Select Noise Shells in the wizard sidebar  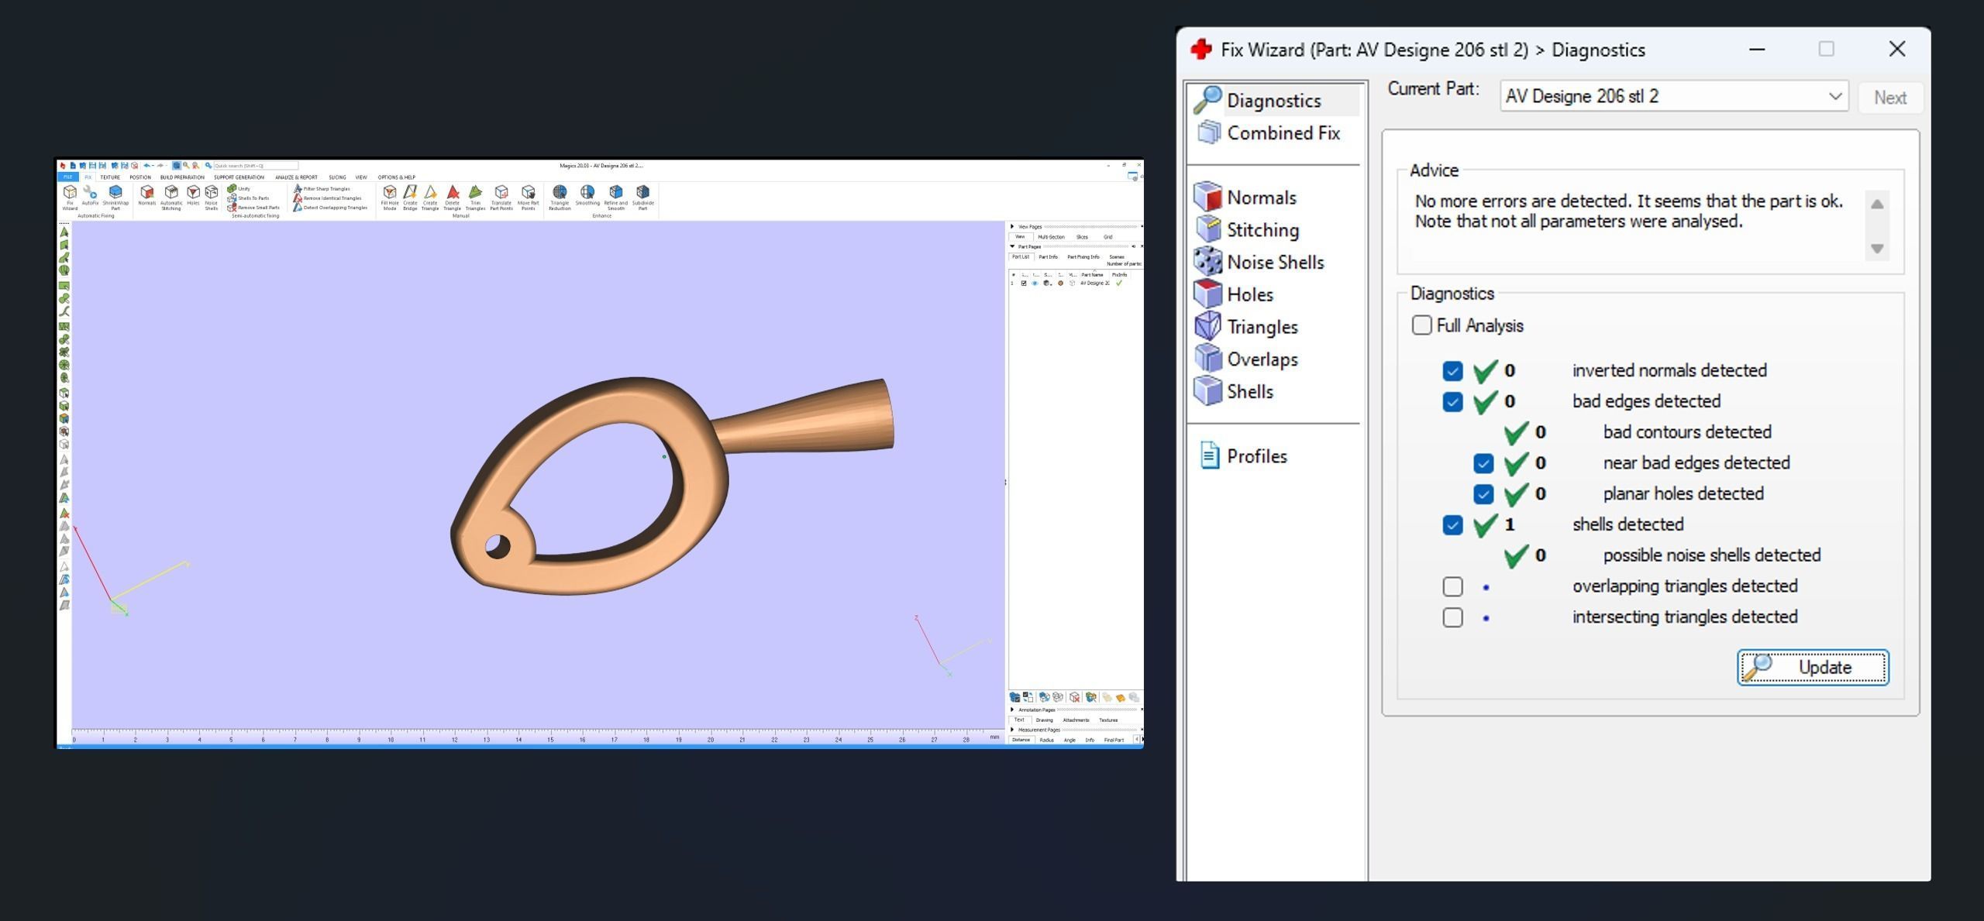1274,263
